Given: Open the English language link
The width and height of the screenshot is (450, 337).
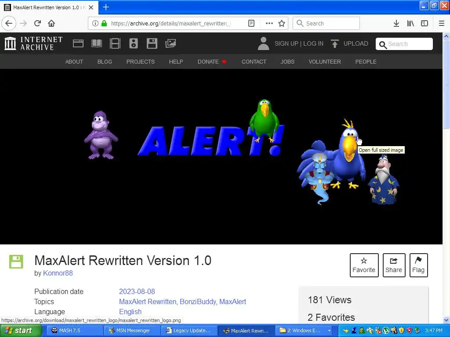Looking at the screenshot, I should coord(130,312).
